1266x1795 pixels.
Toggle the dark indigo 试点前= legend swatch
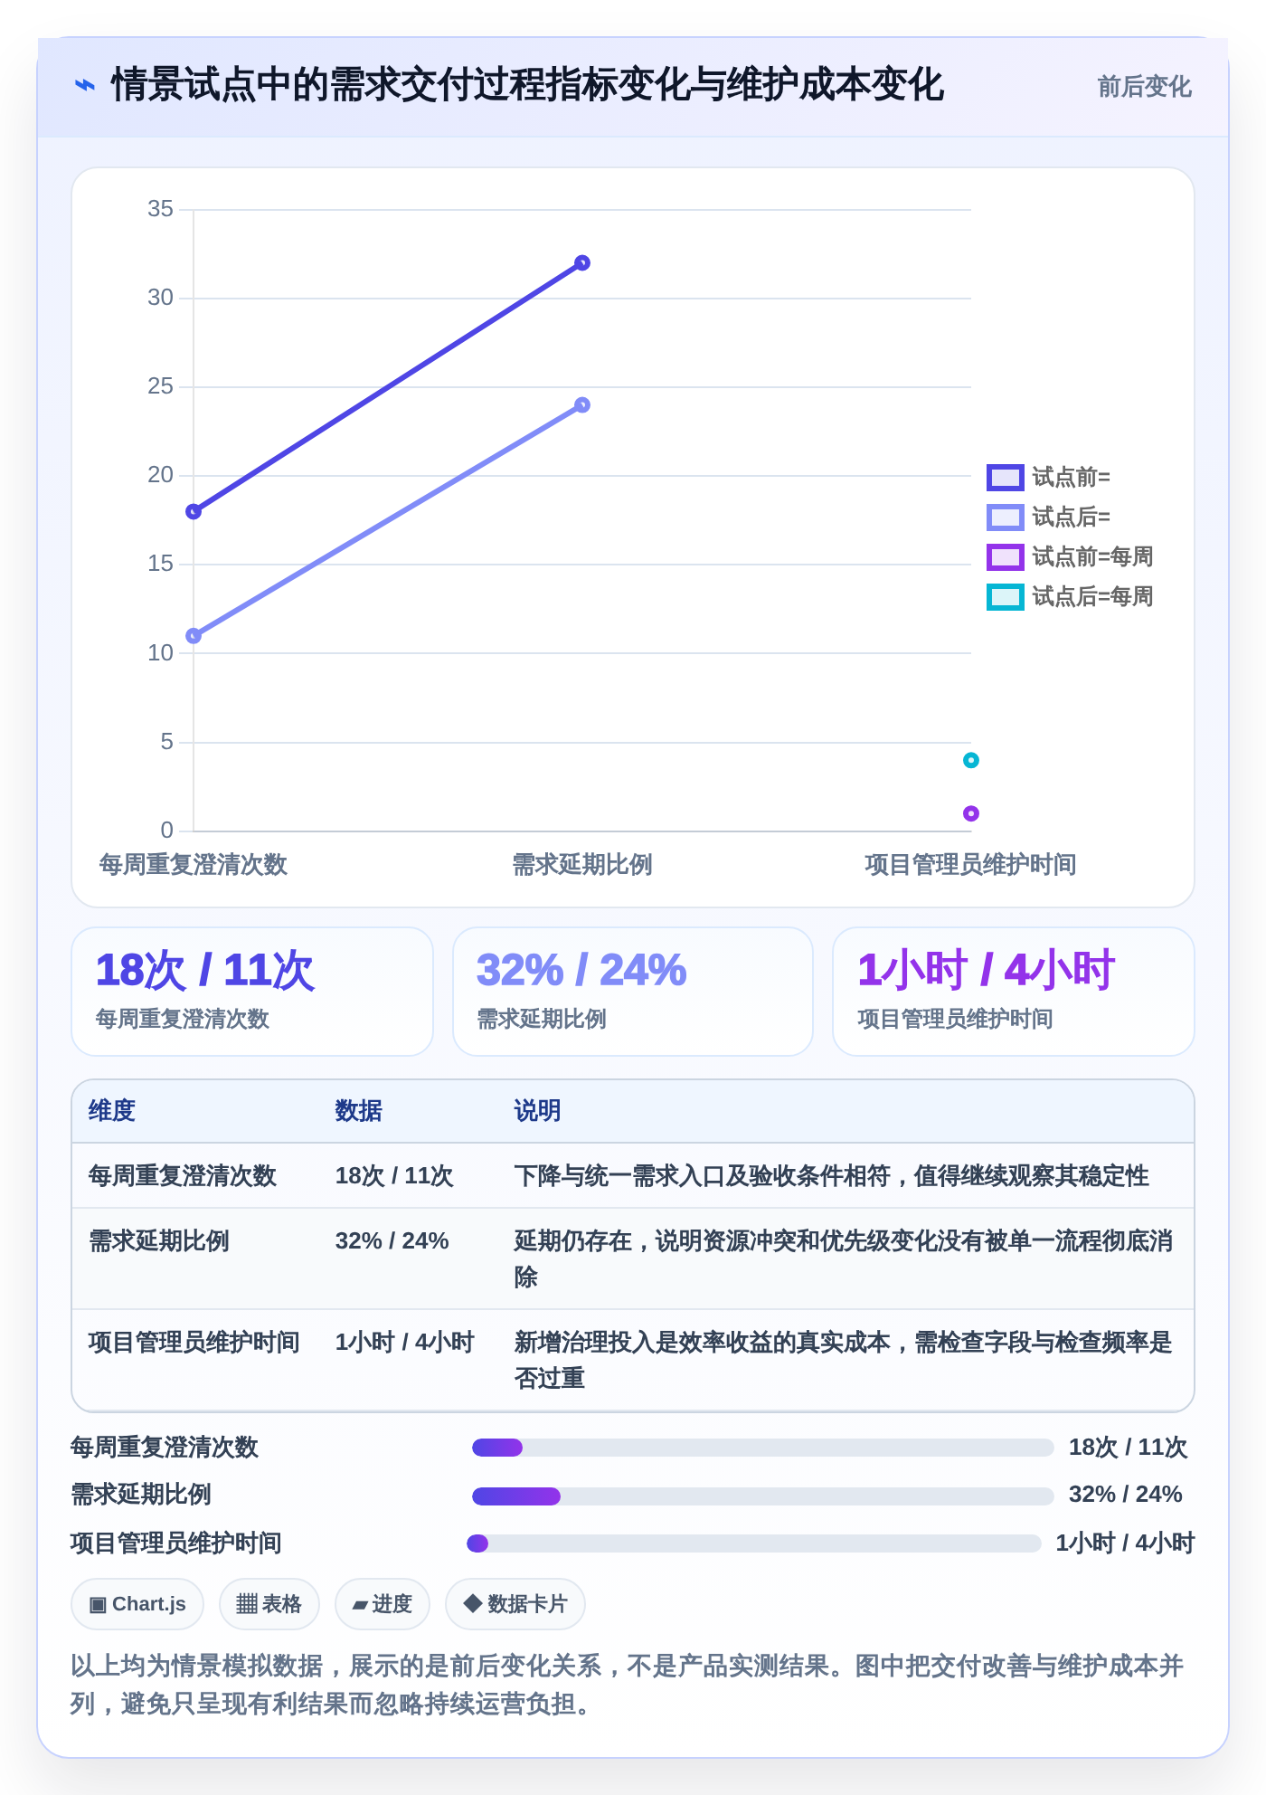[1005, 477]
